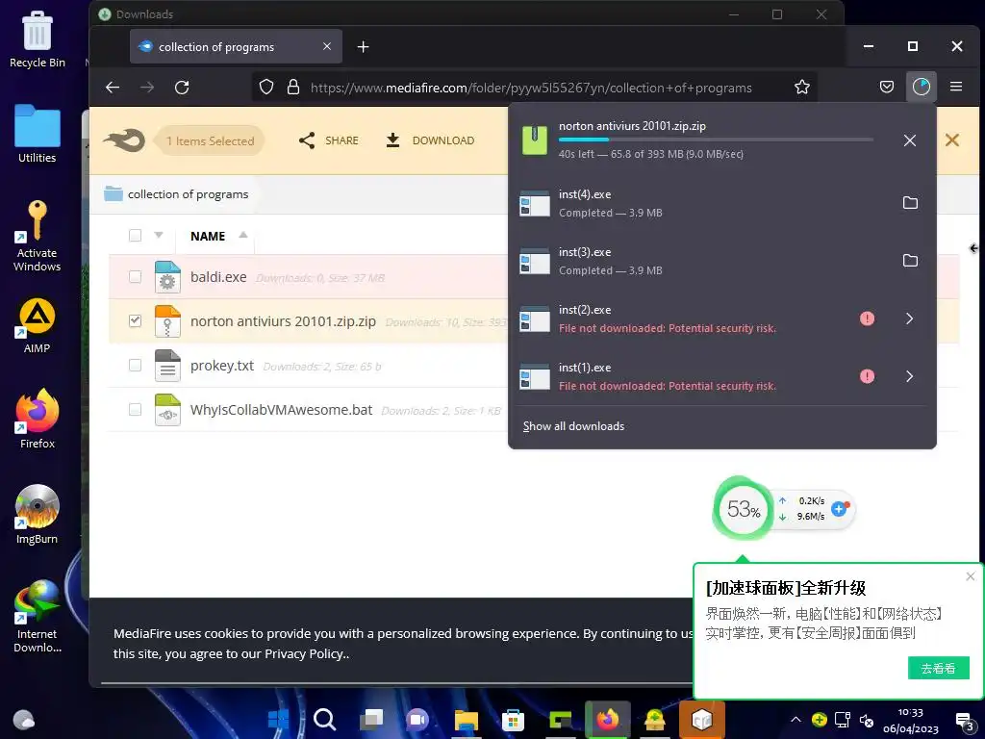This screenshot has width=985, height=739.
Task: Show inst(4).exe in folder
Action: 910,202
